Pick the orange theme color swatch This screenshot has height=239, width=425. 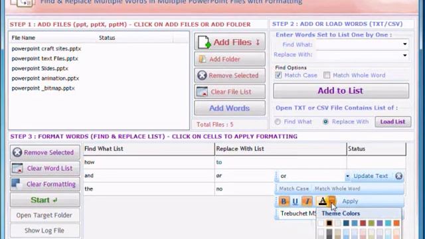point(396,223)
